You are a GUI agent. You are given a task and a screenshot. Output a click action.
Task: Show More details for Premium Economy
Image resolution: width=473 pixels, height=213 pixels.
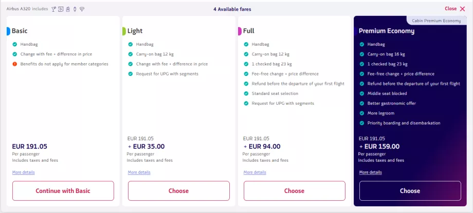371,172
